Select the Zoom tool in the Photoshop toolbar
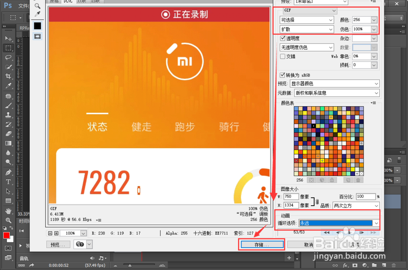The height and width of the screenshot is (270, 408). [8, 220]
